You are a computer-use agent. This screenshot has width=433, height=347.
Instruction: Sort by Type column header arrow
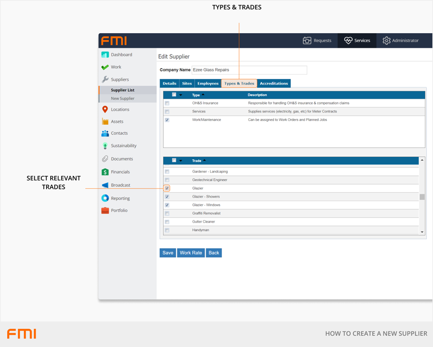203,95
